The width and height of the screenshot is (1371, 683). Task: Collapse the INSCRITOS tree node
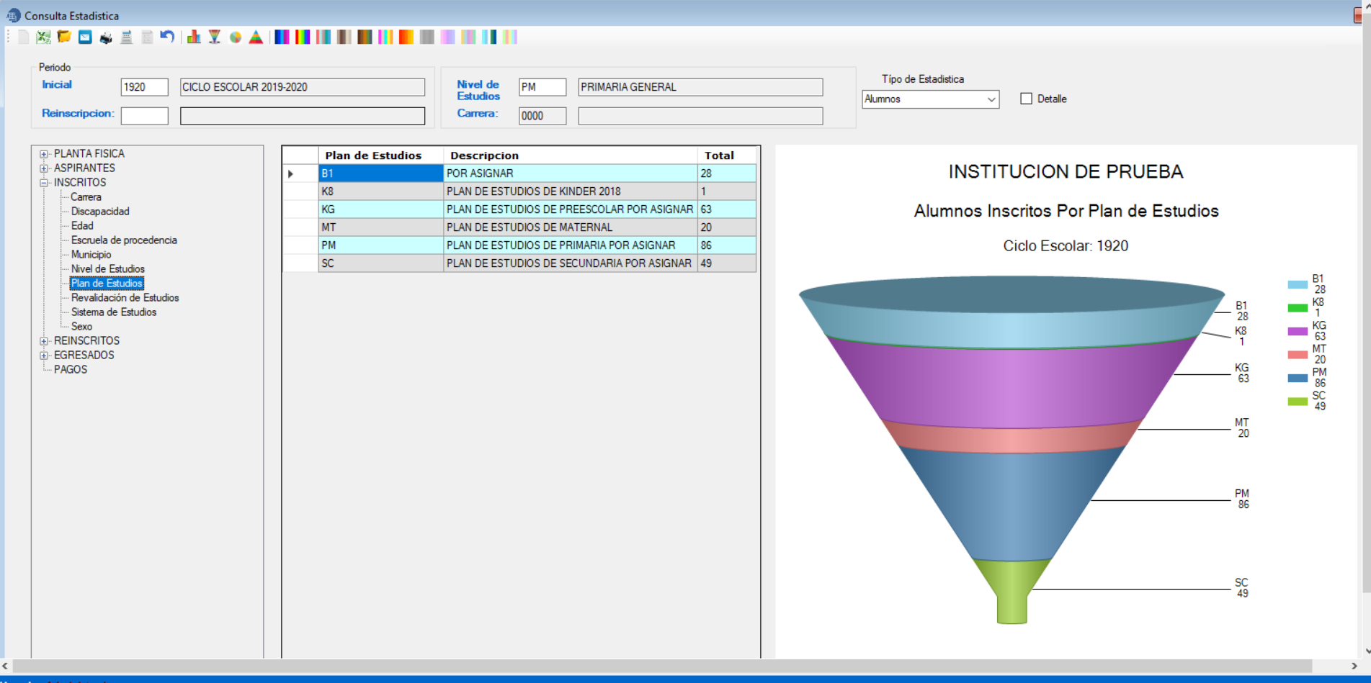pos(44,183)
